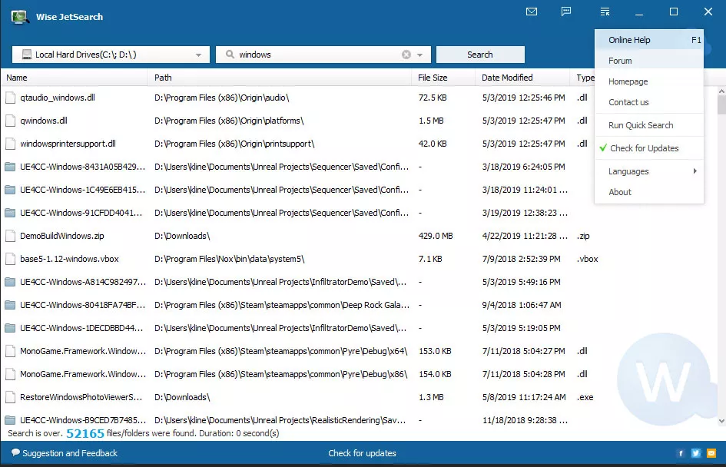The image size is (726, 467).
Task: Open the email envelope icon in title bar
Action: [532, 12]
